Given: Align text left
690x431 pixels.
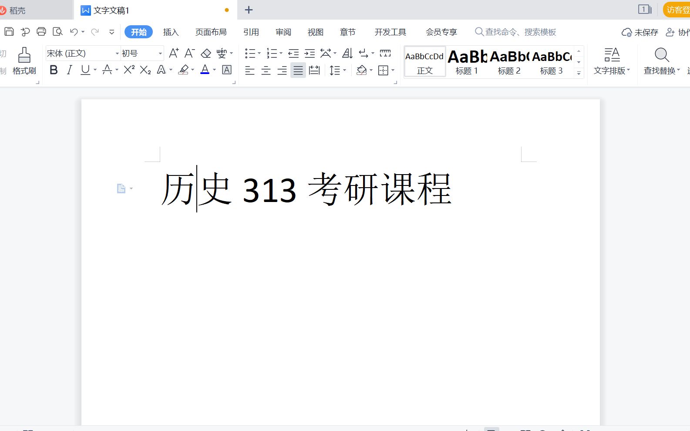Looking at the screenshot, I should pyautogui.click(x=249, y=70).
